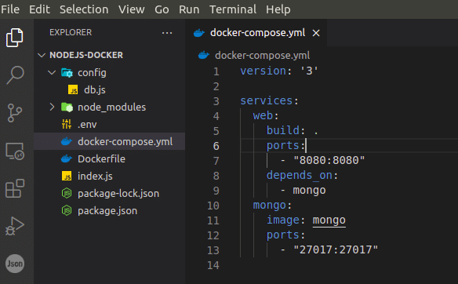Close the docker-compose.yml tab
The image size is (458, 284).
pyautogui.click(x=316, y=33)
